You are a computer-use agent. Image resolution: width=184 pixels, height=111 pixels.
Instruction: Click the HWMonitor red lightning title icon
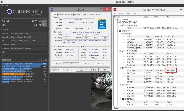116,10
